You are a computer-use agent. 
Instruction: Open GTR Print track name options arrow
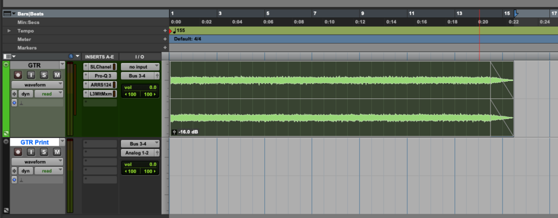point(62,142)
